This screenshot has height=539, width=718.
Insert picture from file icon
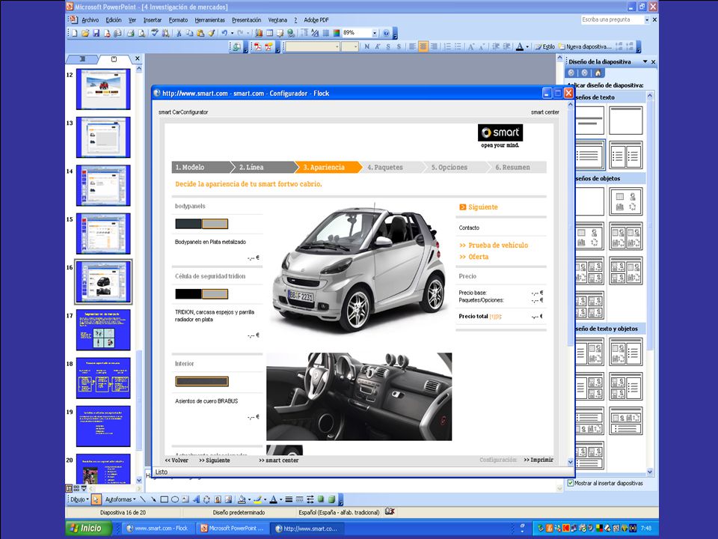point(229,499)
